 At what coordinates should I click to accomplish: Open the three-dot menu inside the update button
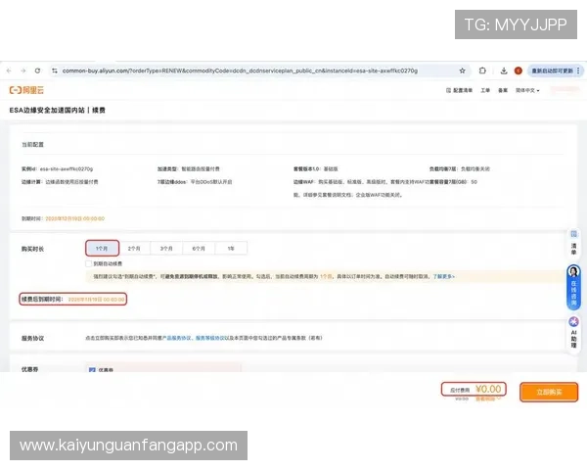point(578,70)
